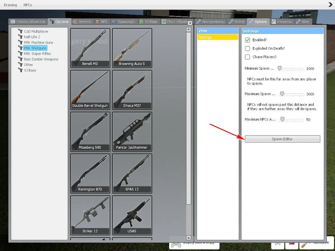Click the Maximum NPCs value 50
Screen dimensions: 335x251
(308, 120)
